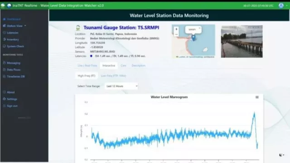This screenshot has width=290, height=163.
Task: Click the SRMPI map location marker
Action: tap(193, 38)
